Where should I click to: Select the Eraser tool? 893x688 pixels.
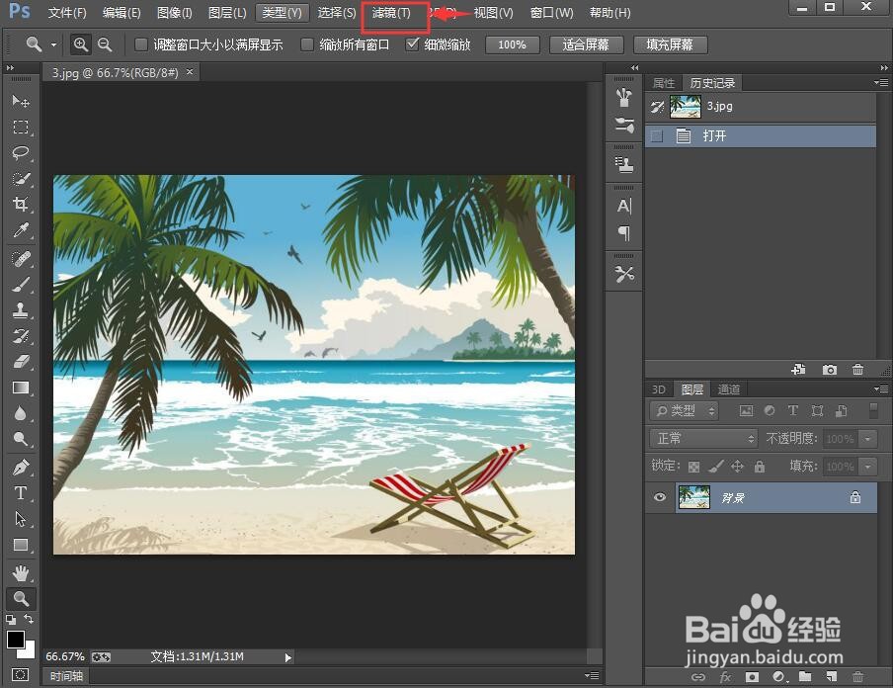tap(21, 362)
